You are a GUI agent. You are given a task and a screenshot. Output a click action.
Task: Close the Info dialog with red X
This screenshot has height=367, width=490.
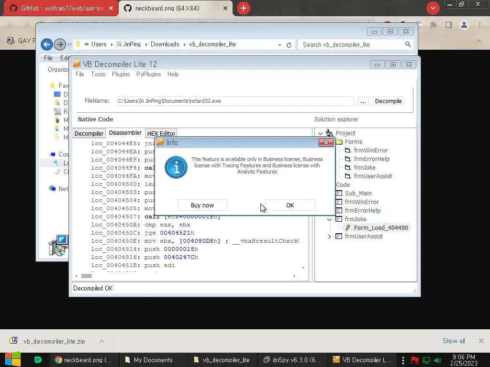point(326,142)
